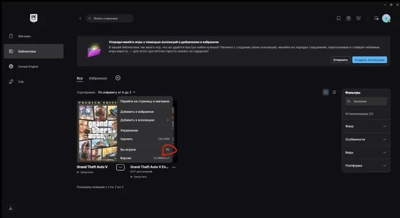The width and height of the screenshot is (400, 218).
Task: Open Добавить в коллекцию submenu
Action: (x=145, y=120)
